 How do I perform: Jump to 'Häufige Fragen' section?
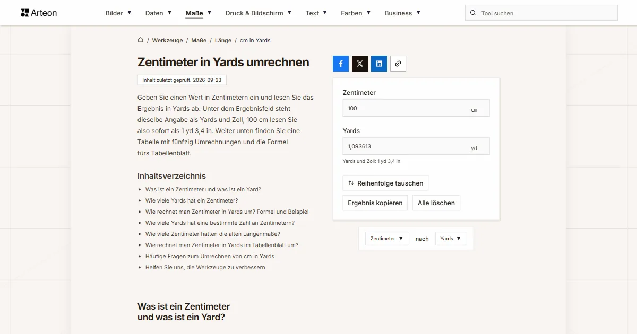click(x=210, y=256)
